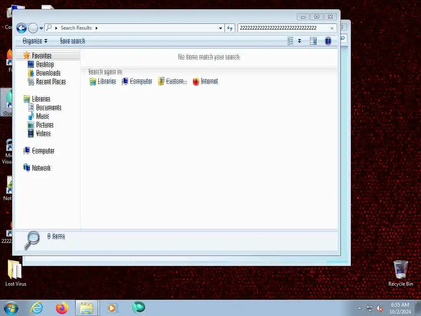
Task: Search again in Computer
Action: 137,81
